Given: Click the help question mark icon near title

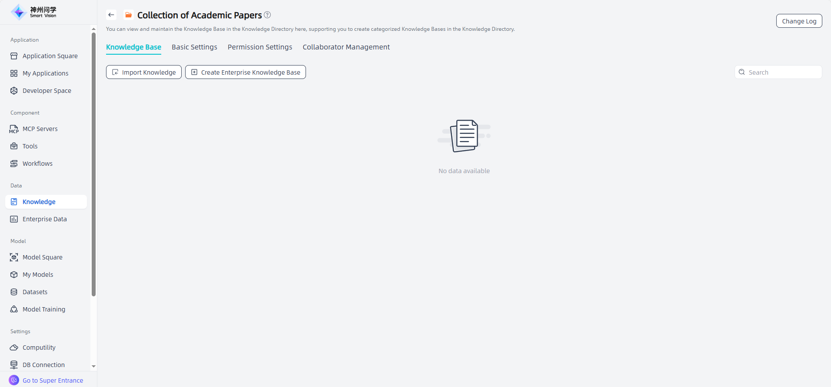Looking at the screenshot, I should coord(267,15).
